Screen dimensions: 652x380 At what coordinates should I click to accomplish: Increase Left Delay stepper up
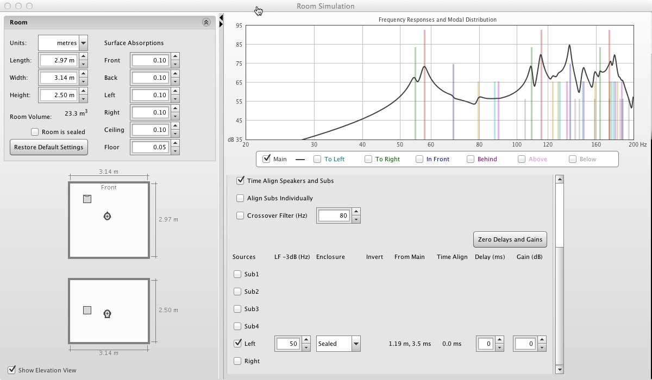tap(498, 340)
